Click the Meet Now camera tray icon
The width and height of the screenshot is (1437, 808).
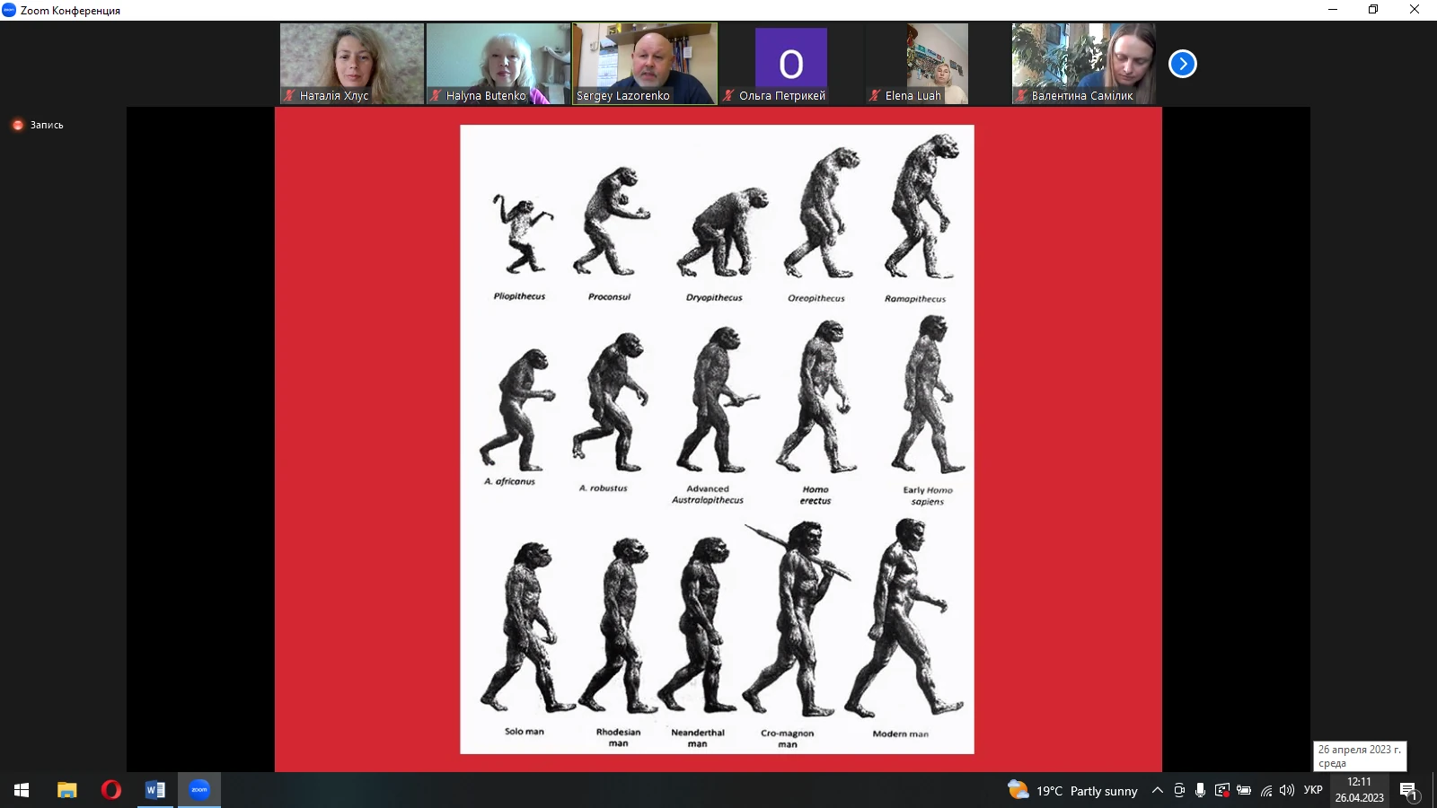[1179, 790]
